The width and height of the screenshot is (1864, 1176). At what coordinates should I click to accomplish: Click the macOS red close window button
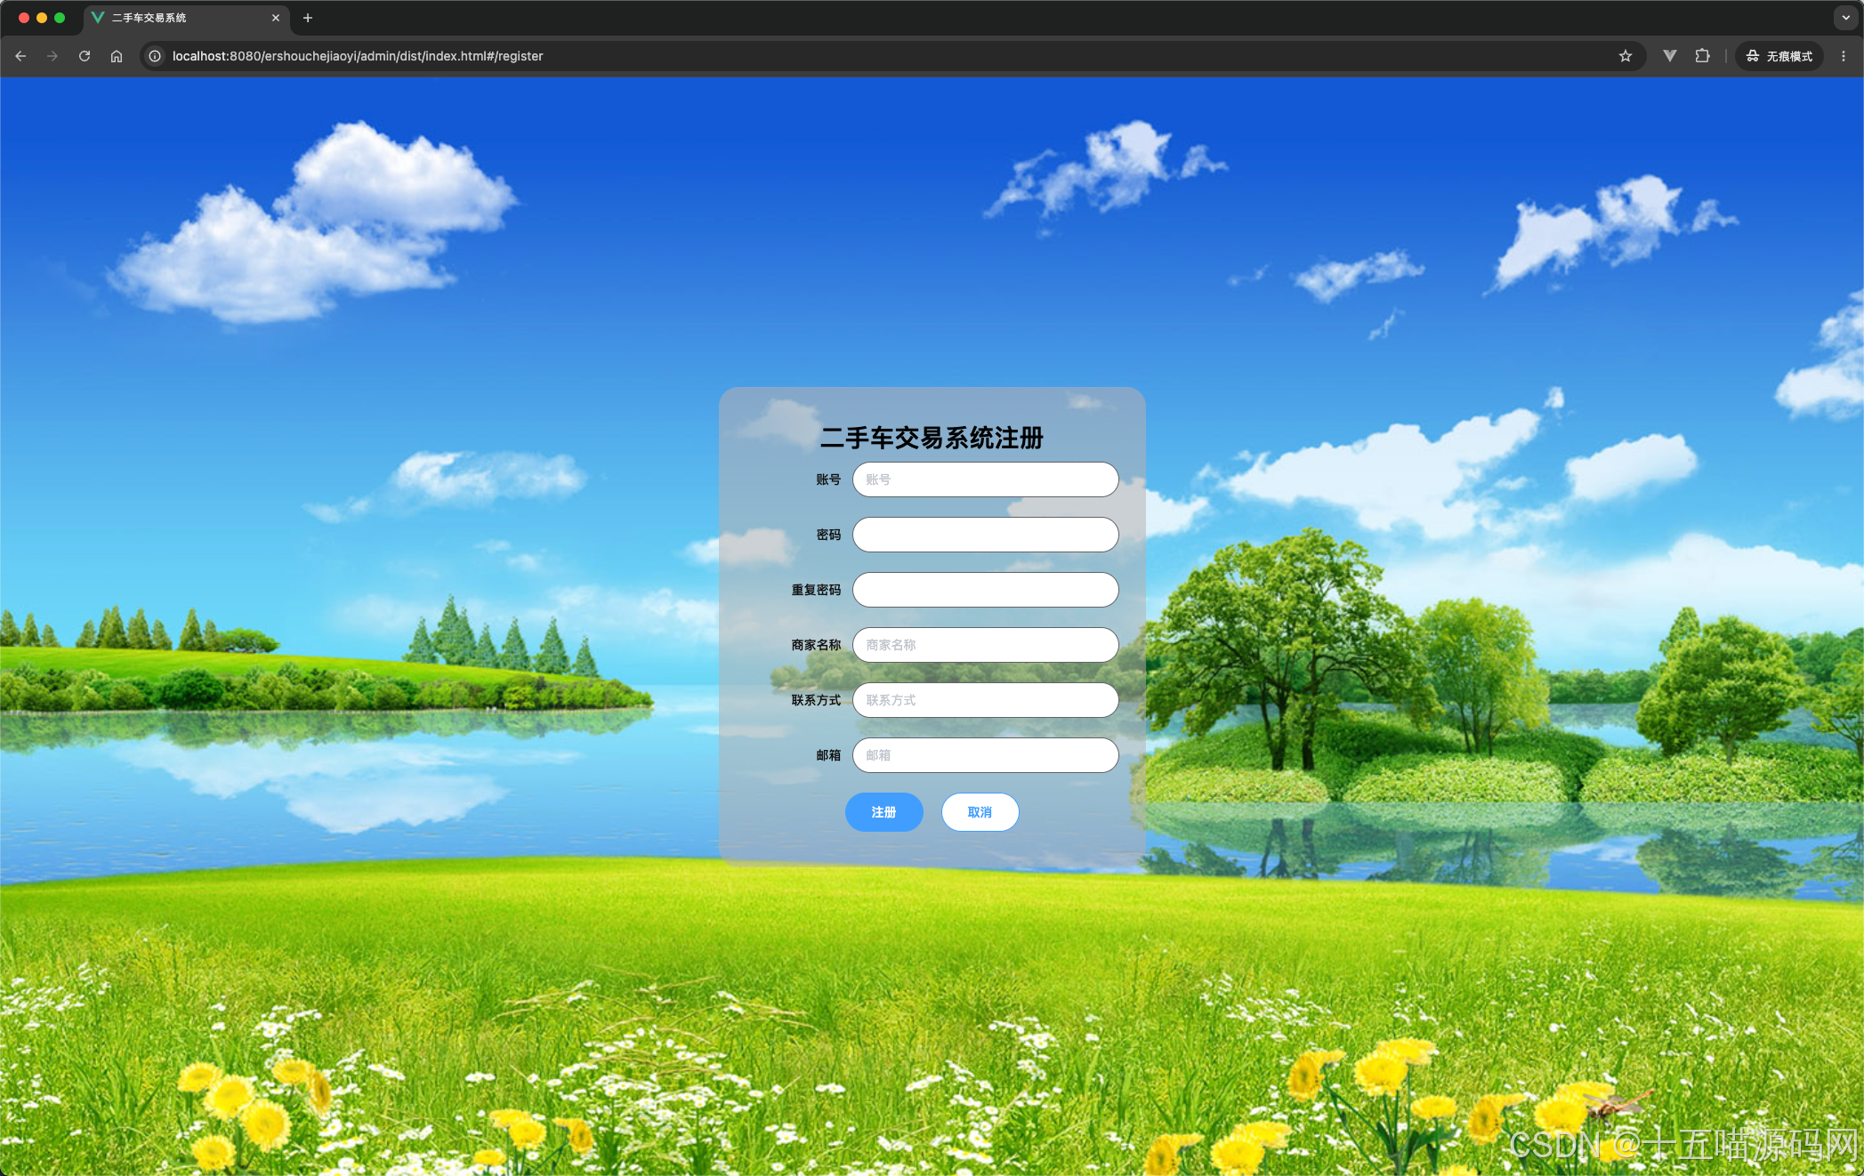point(24,18)
